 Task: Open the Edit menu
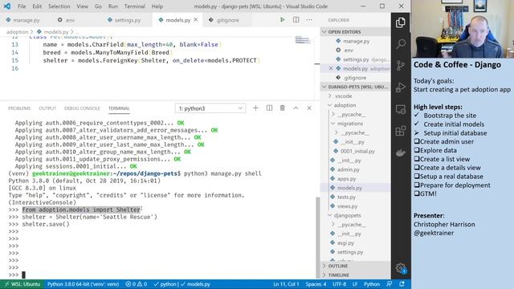point(37,6)
